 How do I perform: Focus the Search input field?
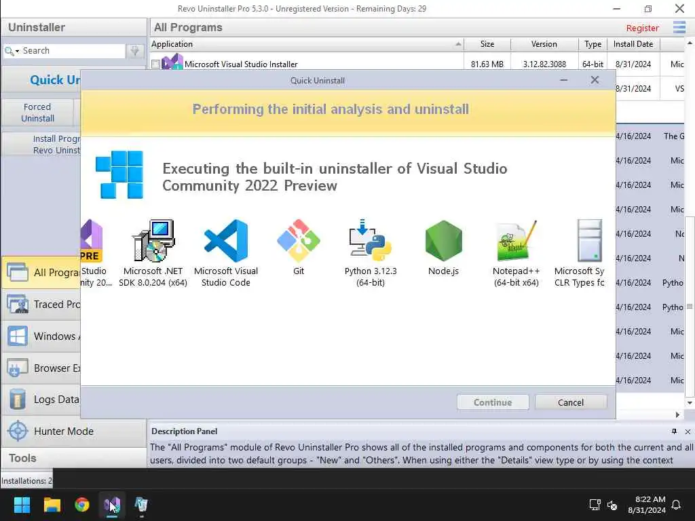click(x=73, y=51)
